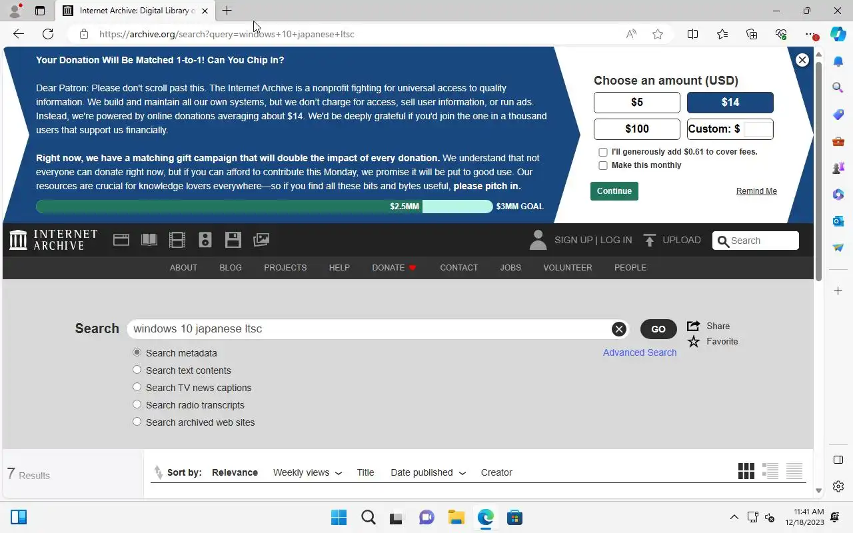853x533 pixels.
Task: Switch to compact list view
Action: click(x=794, y=471)
